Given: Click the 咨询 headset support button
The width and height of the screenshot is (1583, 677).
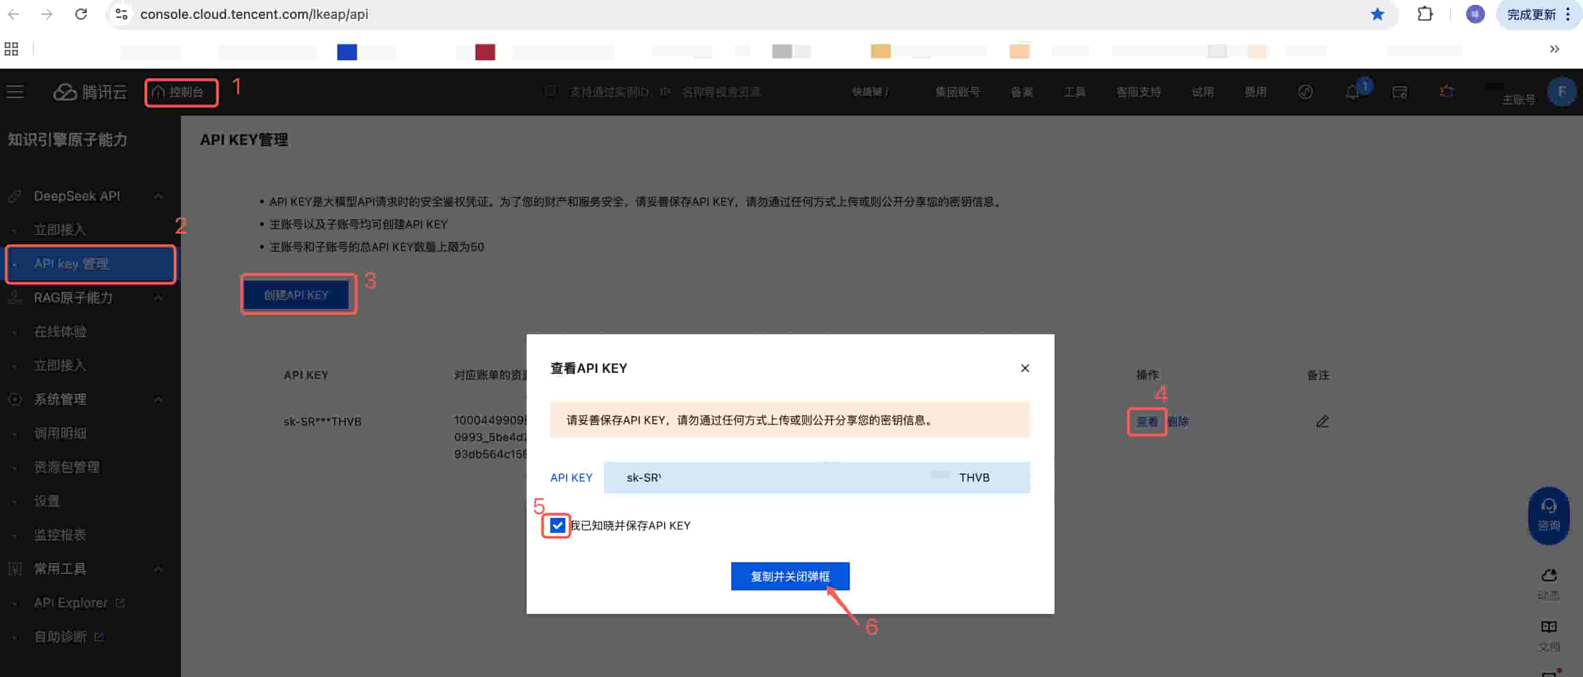Looking at the screenshot, I should coord(1548,515).
